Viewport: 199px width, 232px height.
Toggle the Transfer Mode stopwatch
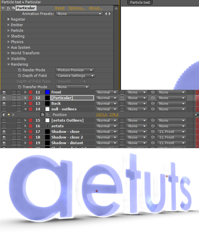(x=20, y=87)
